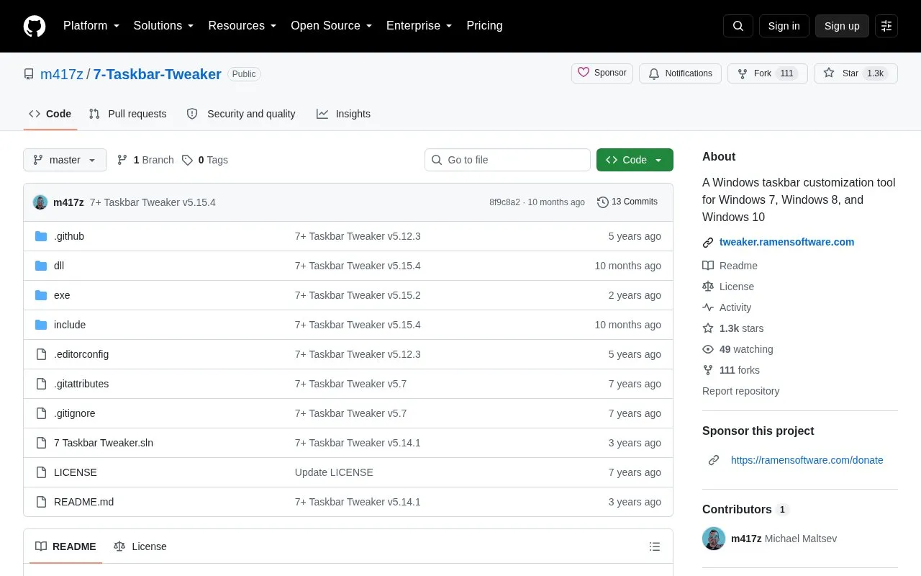This screenshot has width=921, height=576.
Task: Open the master branch dropdown
Action: (65, 160)
